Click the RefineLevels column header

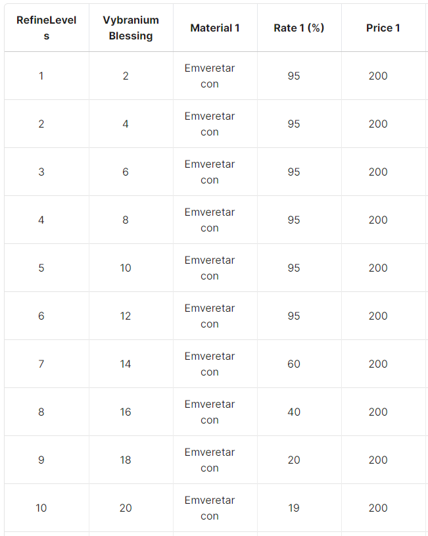pos(47,28)
